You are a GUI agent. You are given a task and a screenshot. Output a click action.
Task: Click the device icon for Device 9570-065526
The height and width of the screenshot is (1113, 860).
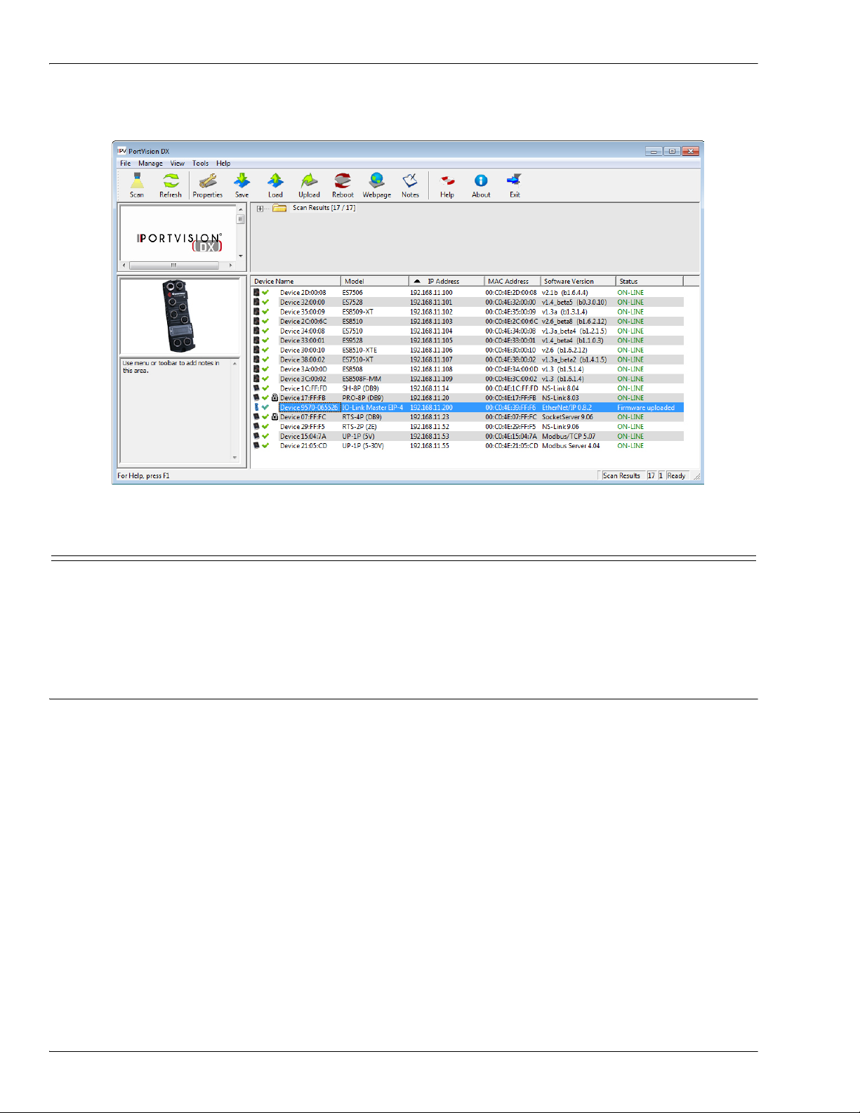pos(256,407)
